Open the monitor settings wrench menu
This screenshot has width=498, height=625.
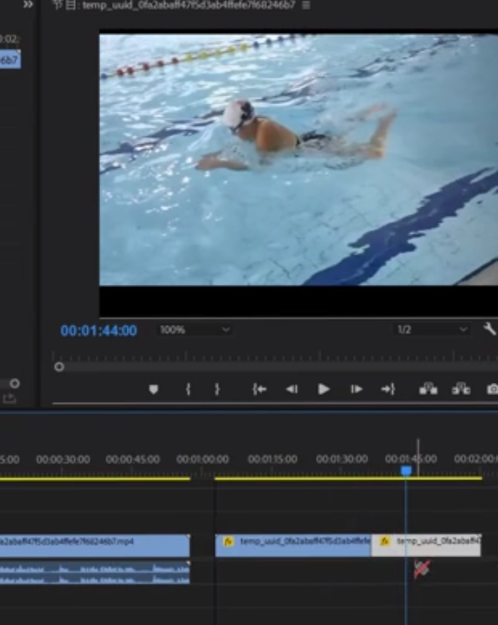click(x=489, y=329)
